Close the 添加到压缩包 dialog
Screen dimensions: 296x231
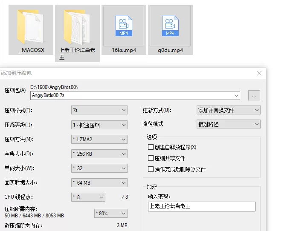(x=259, y=73)
